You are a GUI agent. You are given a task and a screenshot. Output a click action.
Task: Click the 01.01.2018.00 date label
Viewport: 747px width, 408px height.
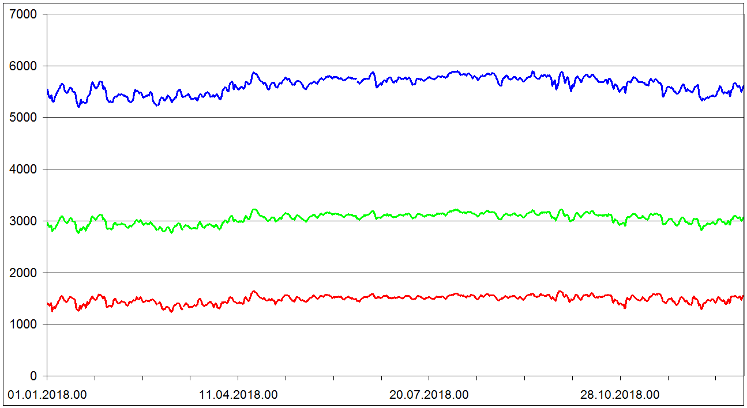tap(47, 395)
